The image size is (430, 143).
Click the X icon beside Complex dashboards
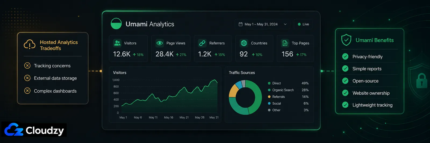click(27, 91)
